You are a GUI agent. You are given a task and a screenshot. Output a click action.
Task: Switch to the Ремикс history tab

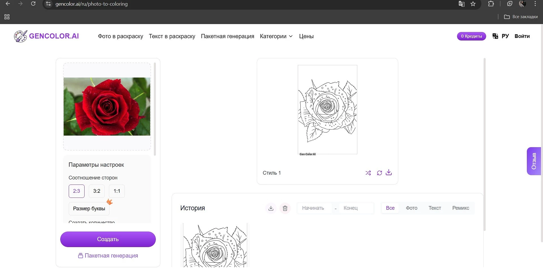(x=460, y=208)
